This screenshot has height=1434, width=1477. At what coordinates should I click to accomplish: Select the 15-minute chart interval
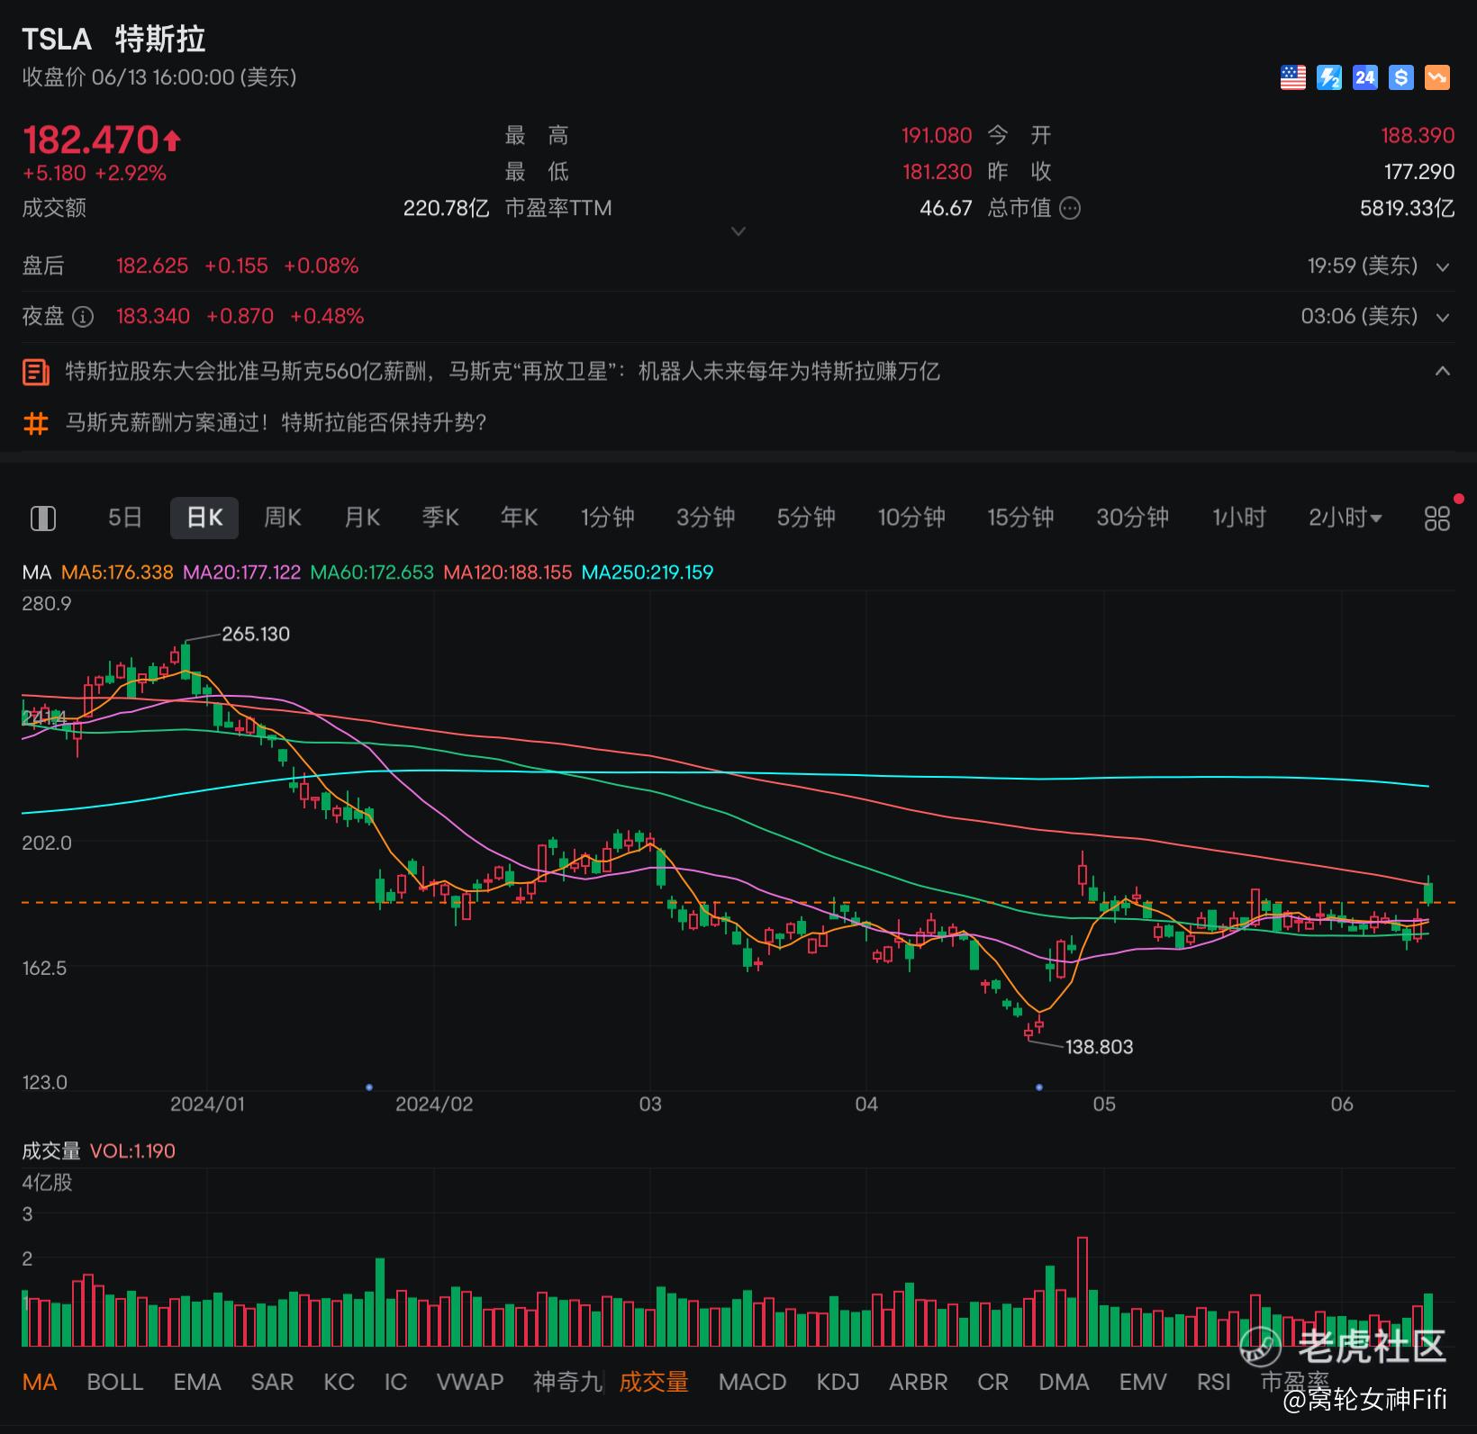[1020, 518]
